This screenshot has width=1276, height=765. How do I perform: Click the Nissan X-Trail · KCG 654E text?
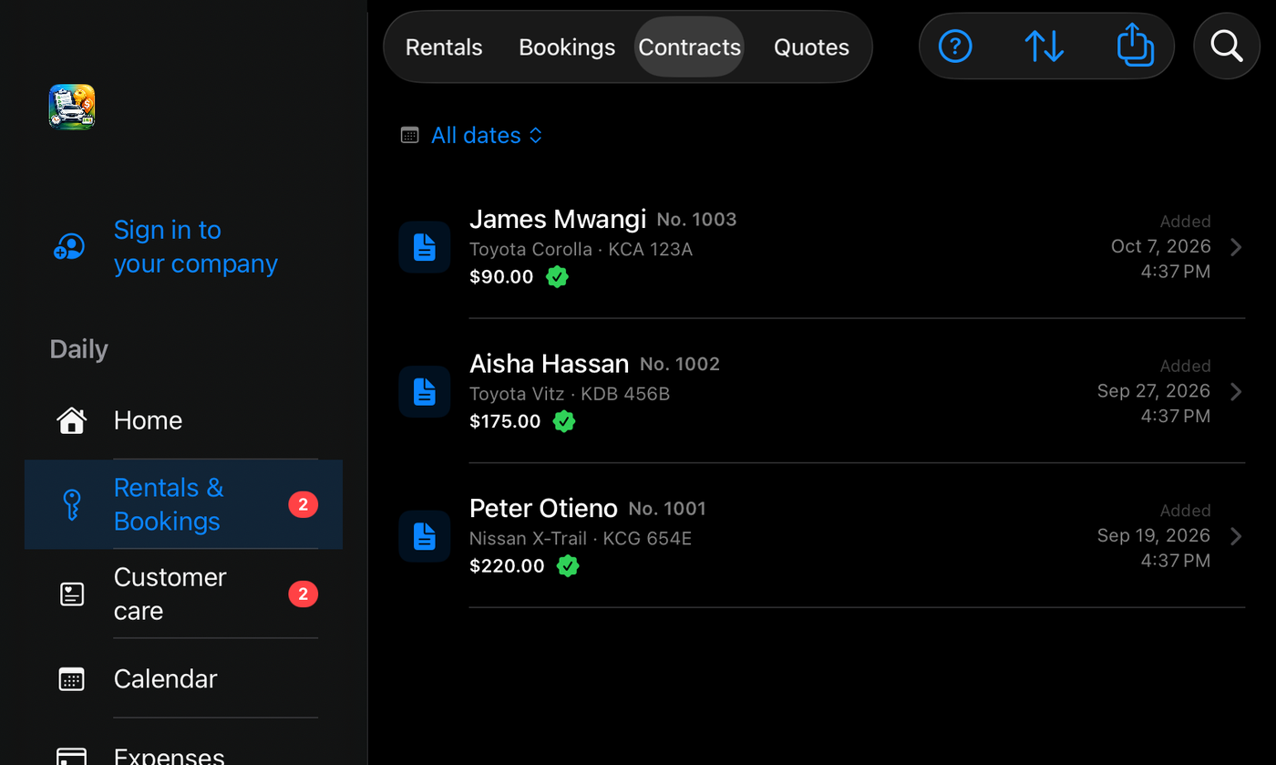581,539
